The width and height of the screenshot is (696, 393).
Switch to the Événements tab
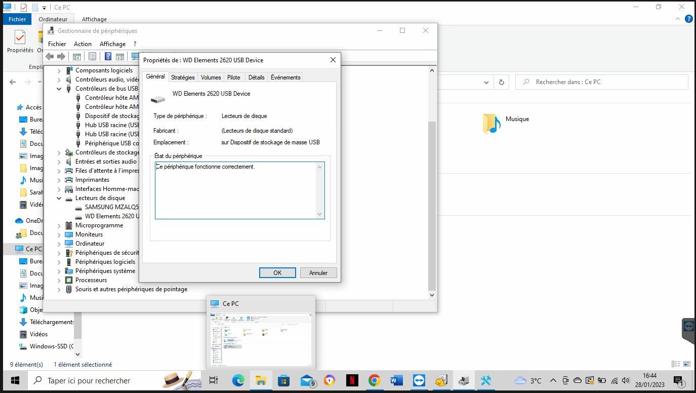(x=285, y=77)
